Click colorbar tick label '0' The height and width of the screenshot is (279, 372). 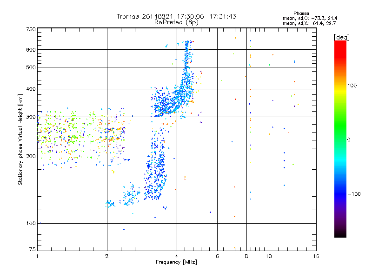[349, 140]
